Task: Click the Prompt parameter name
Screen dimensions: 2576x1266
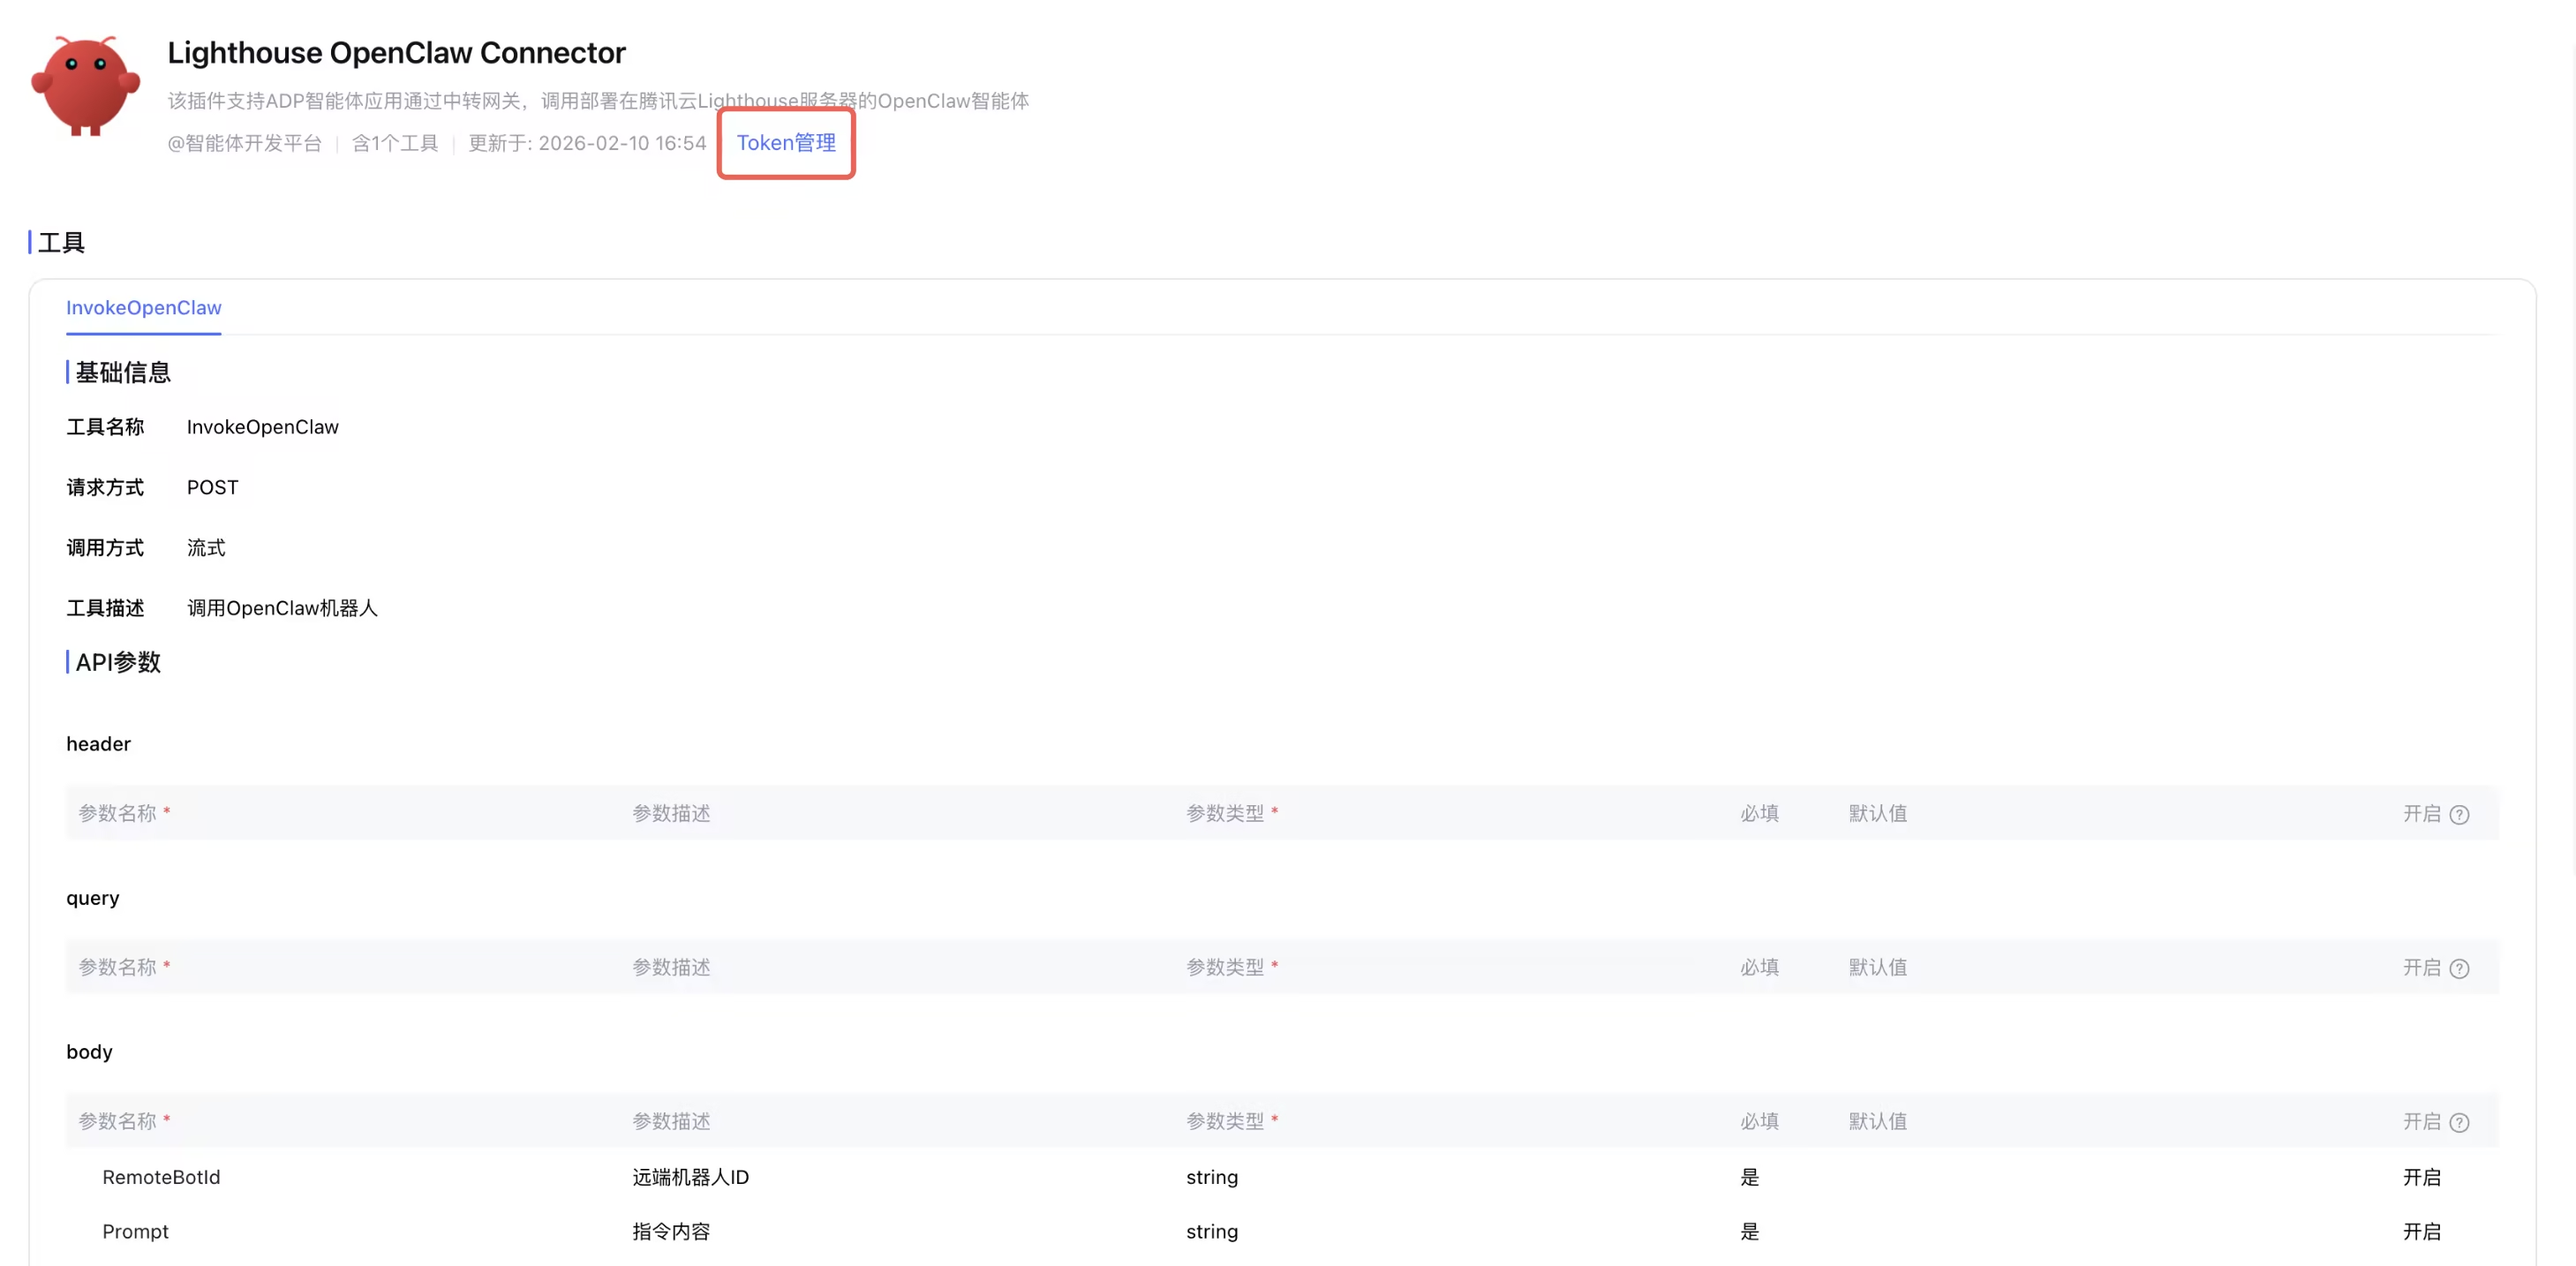Action: 135,1231
